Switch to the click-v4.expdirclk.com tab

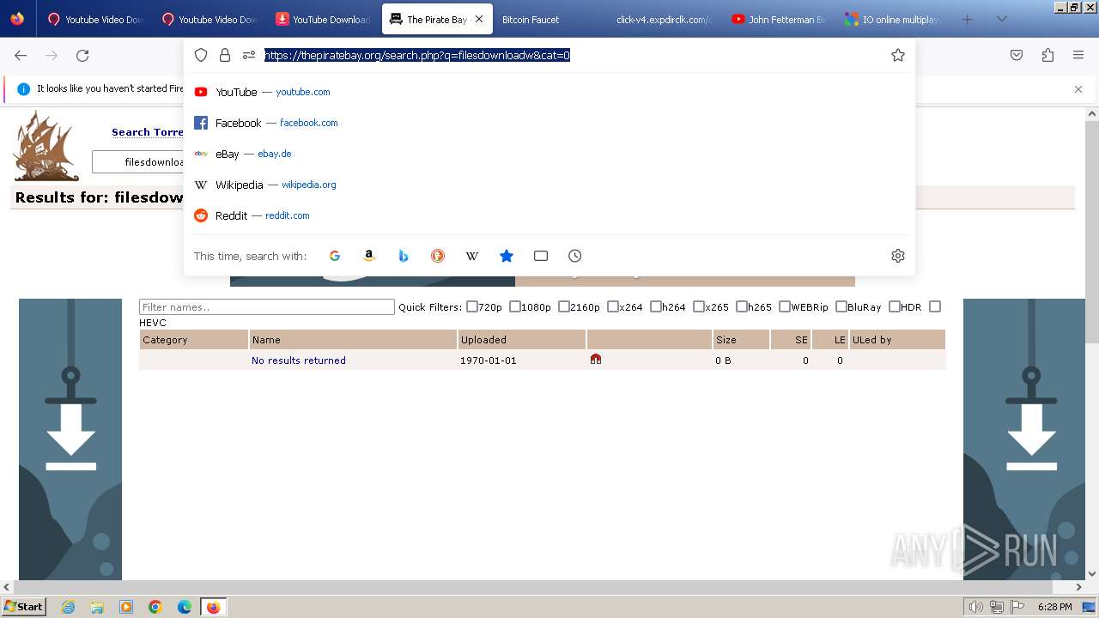663,19
